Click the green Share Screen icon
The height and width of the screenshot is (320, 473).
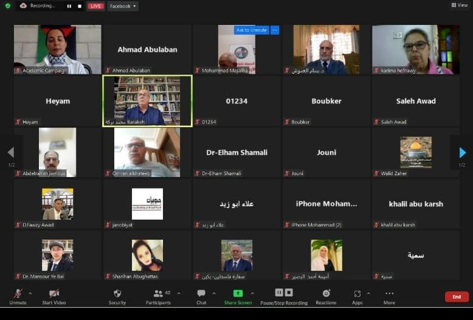pyautogui.click(x=238, y=293)
